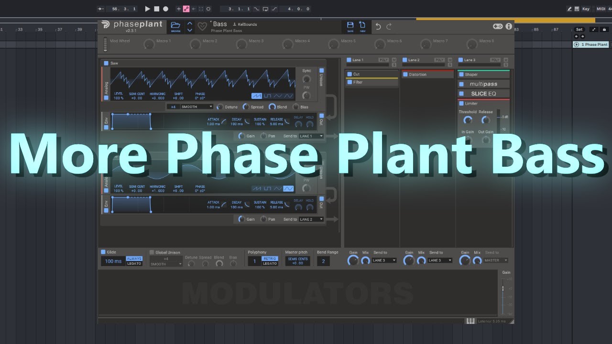Open the multipass effect on Lane 3
Screen dimensions: 612x344
(483, 84)
